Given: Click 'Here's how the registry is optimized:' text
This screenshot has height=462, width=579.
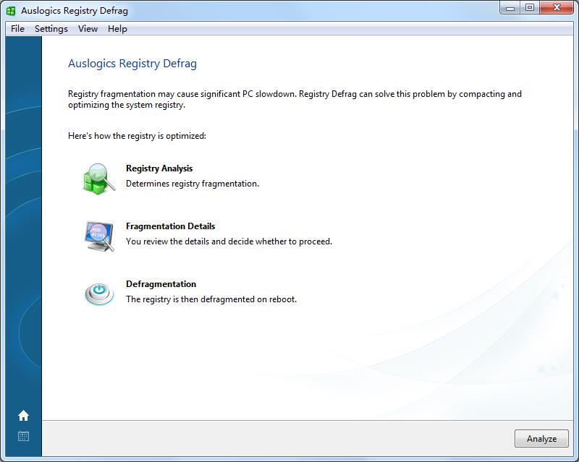Looking at the screenshot, I should (137, 136).
